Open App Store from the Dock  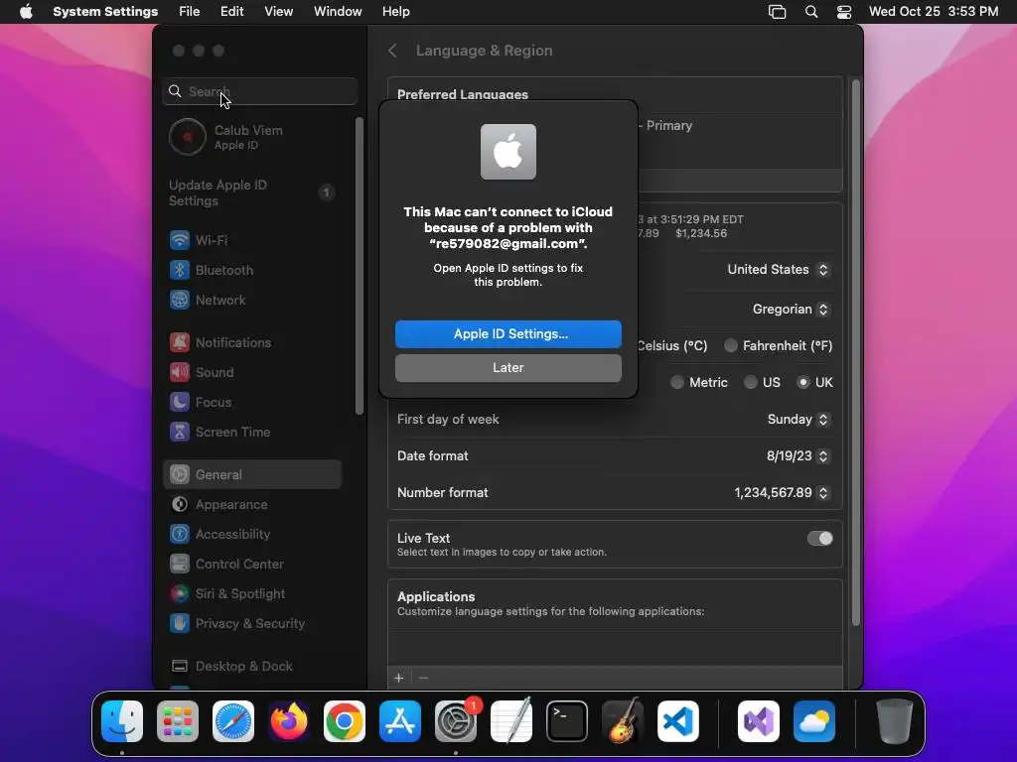tap(400, 721)
